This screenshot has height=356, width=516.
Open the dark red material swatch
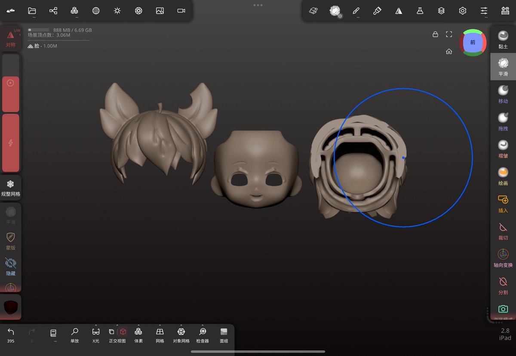(x=11, y=307)
